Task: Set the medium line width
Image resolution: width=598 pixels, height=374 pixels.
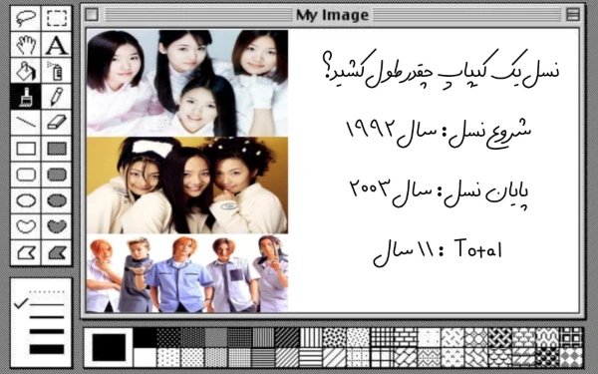Action: click(47, 317)
